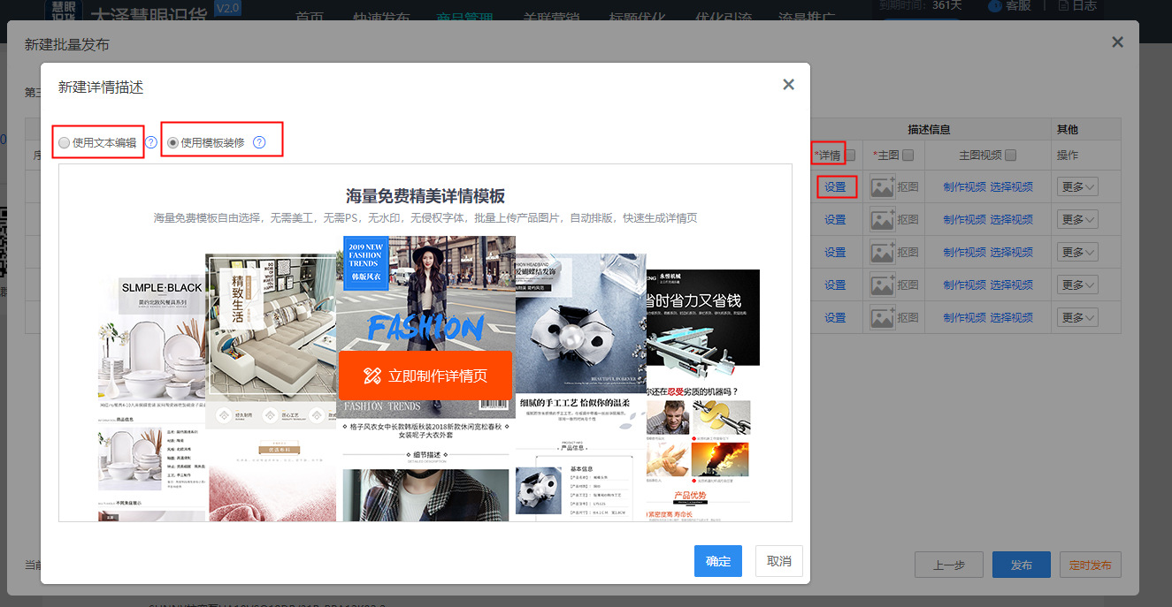1172x607 pixels.
Task: Select the 使用模板装修 radio option
Action: (172, 142)
